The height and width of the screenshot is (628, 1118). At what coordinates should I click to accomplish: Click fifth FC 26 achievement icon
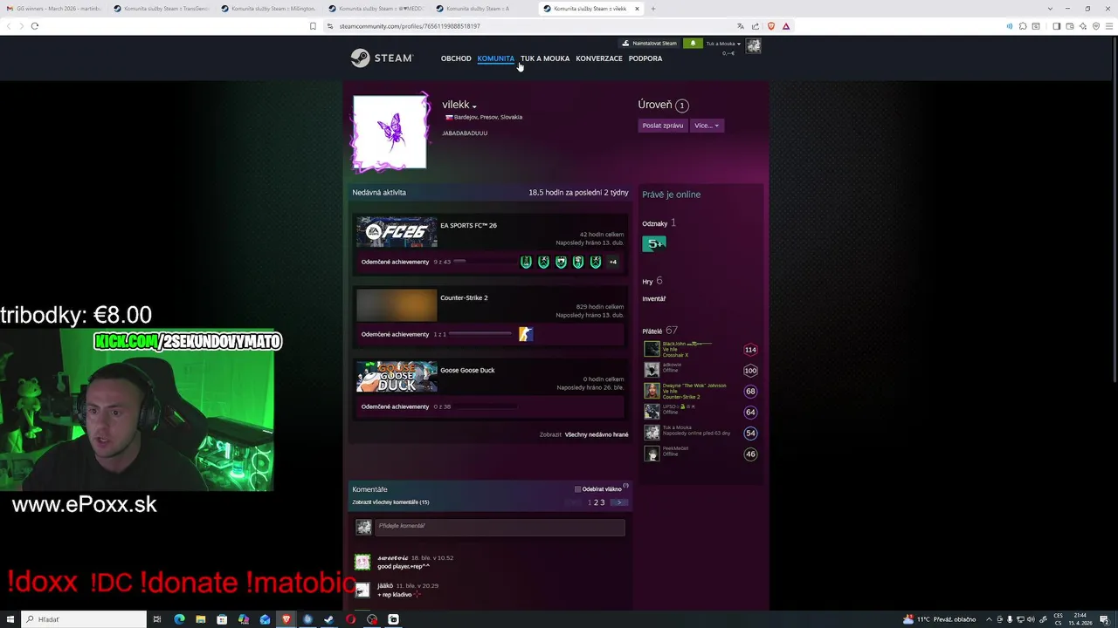[596, 262]
